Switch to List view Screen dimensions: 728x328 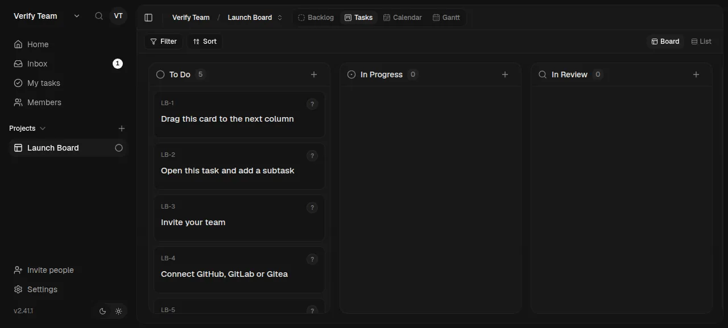point(701,41)
